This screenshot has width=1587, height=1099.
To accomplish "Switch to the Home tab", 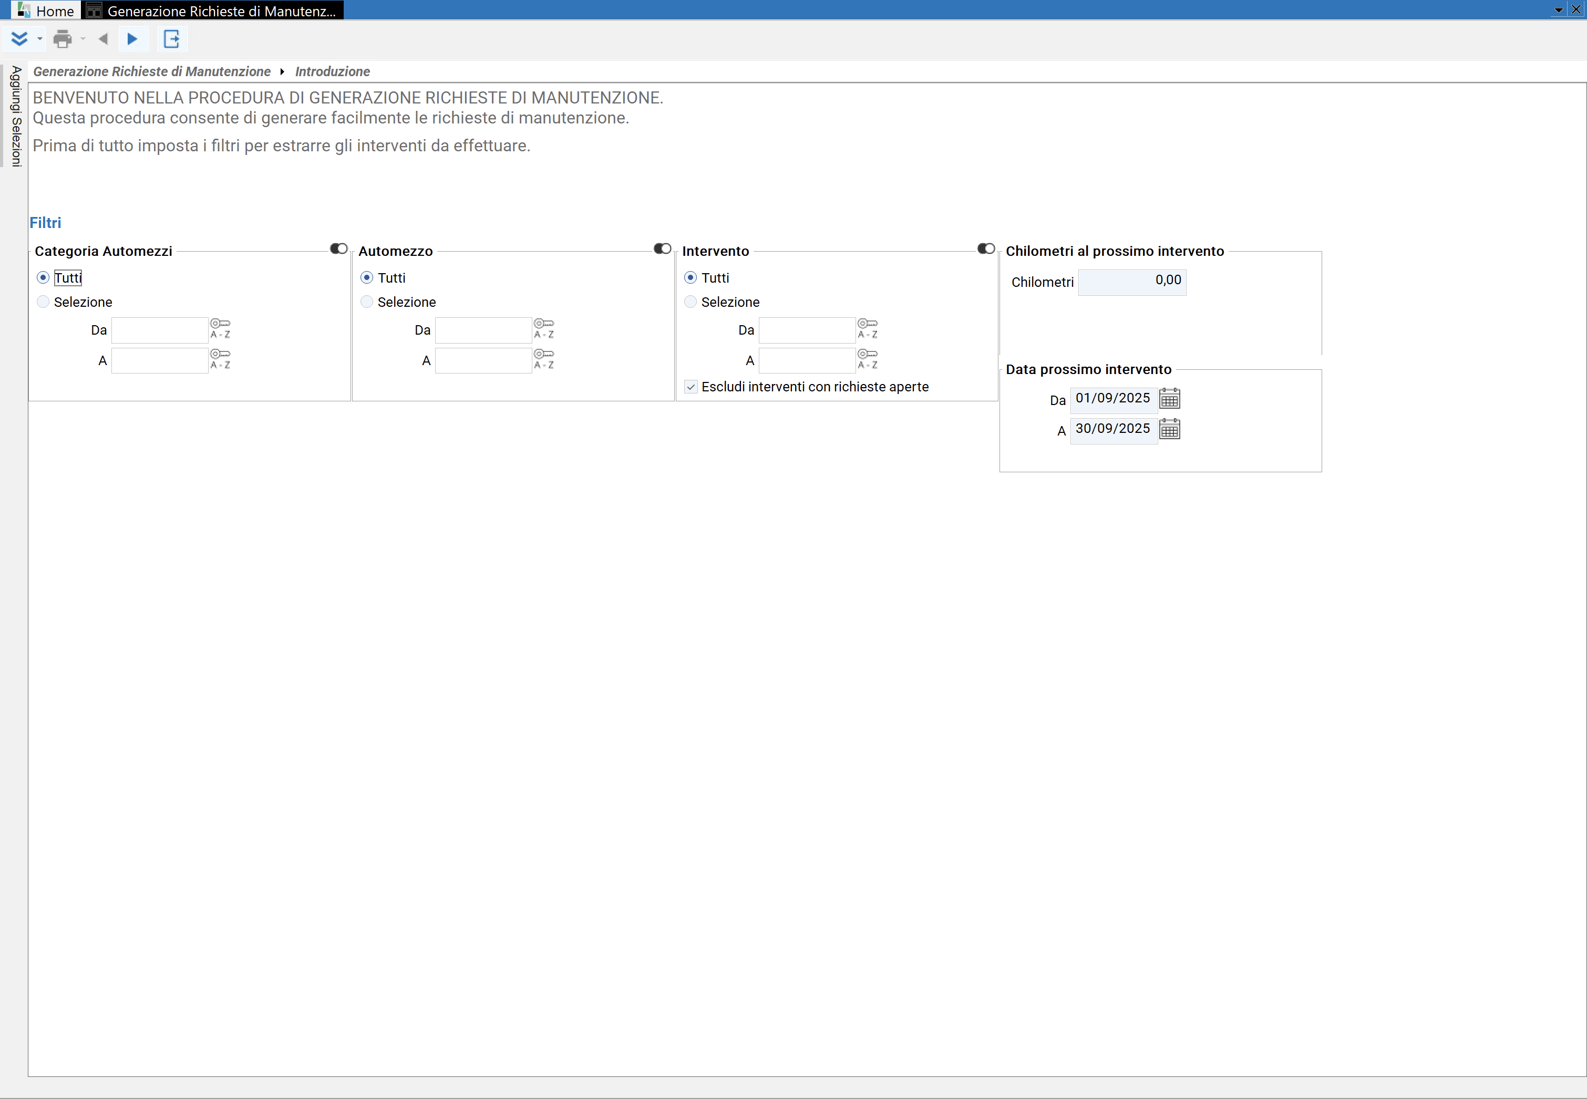I will [x=46, y=11].
